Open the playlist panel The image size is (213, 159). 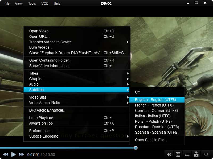187,154
